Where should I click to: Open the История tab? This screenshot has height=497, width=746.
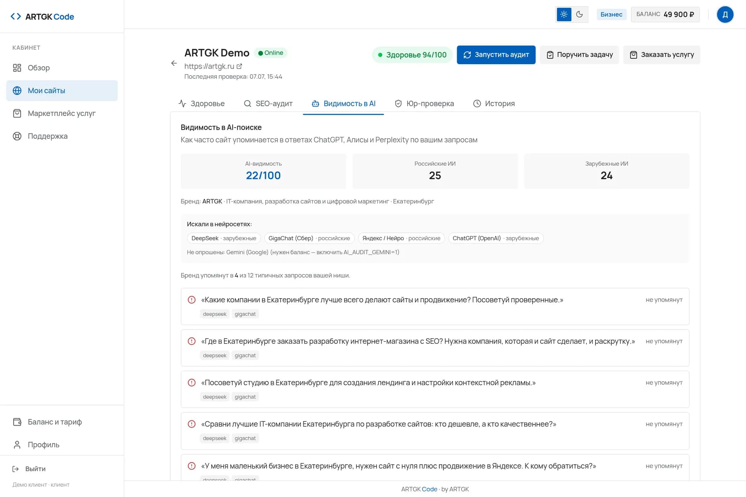(494, 104)
